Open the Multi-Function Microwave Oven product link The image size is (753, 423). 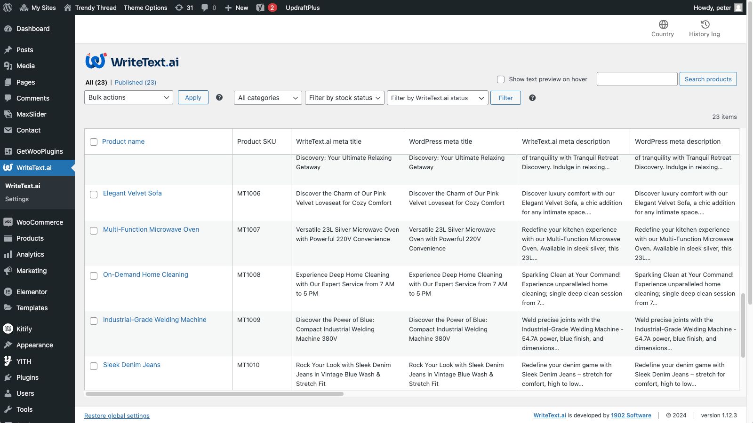coord(151,229)
